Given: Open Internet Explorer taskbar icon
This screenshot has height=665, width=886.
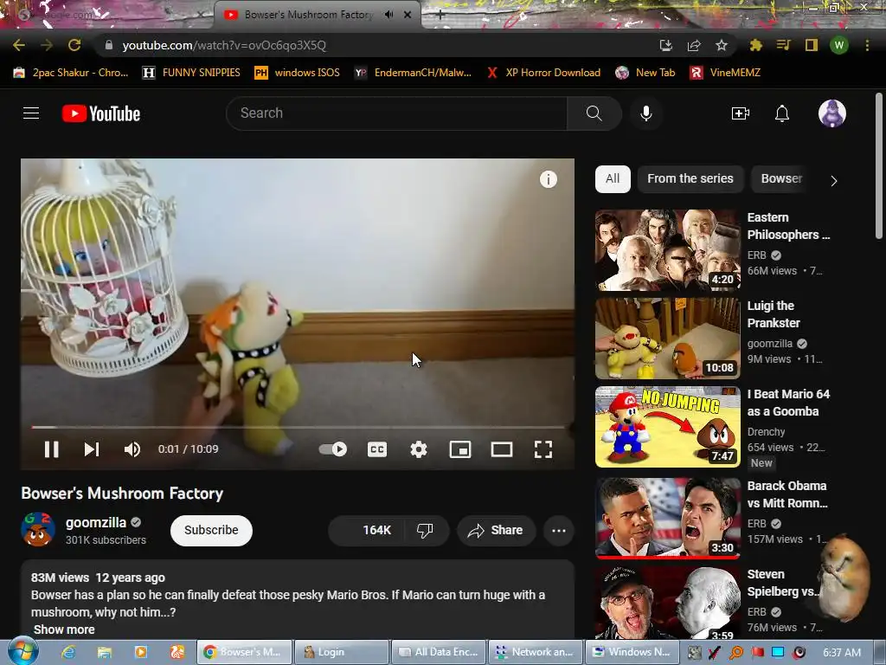Looking at the screenshot, I should (x=68, y=652).
